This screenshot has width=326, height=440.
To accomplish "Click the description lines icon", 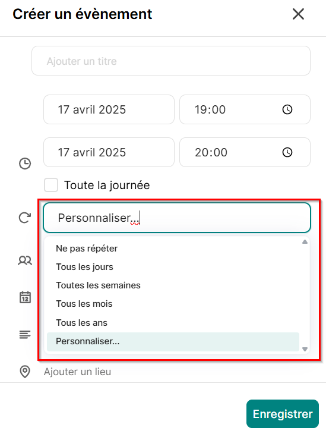I will coord(25,335).
